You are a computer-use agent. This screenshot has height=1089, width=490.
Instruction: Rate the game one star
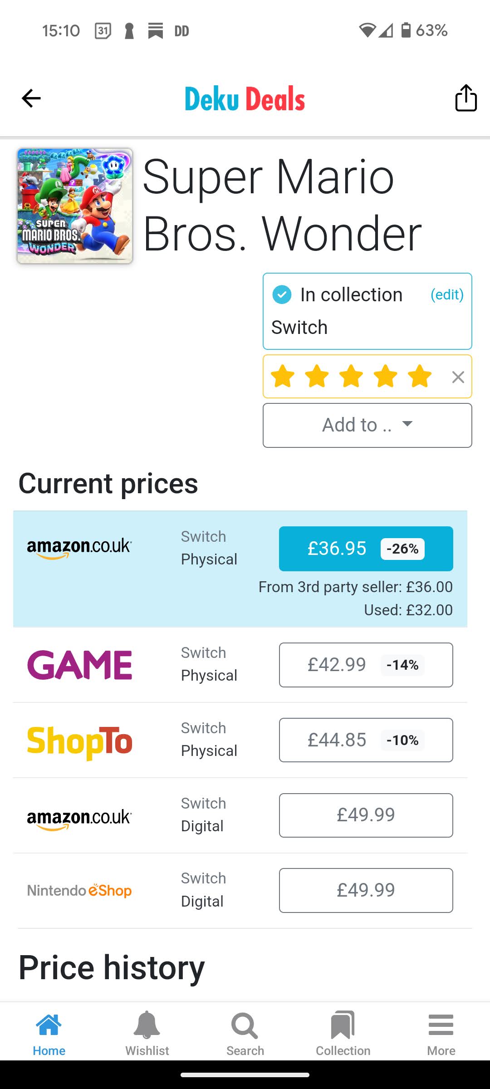click(x=283, y=377)
